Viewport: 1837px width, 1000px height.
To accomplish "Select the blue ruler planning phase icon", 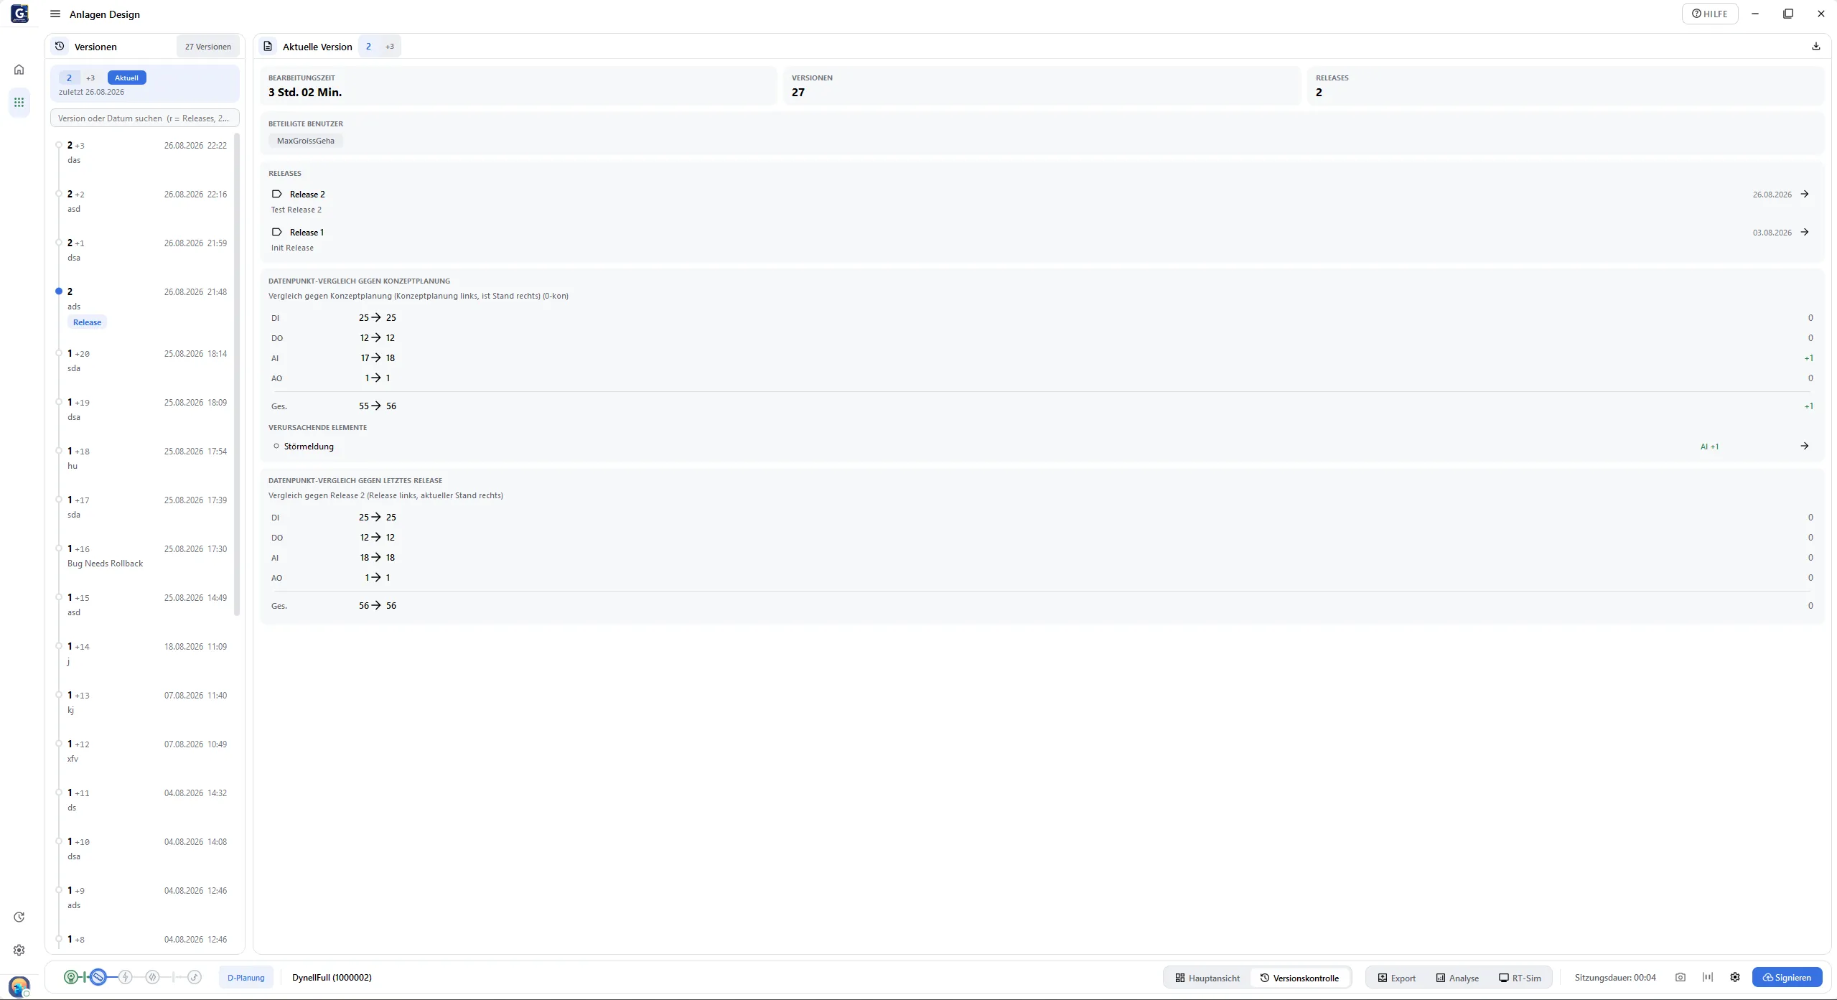I will click(98, 977).
